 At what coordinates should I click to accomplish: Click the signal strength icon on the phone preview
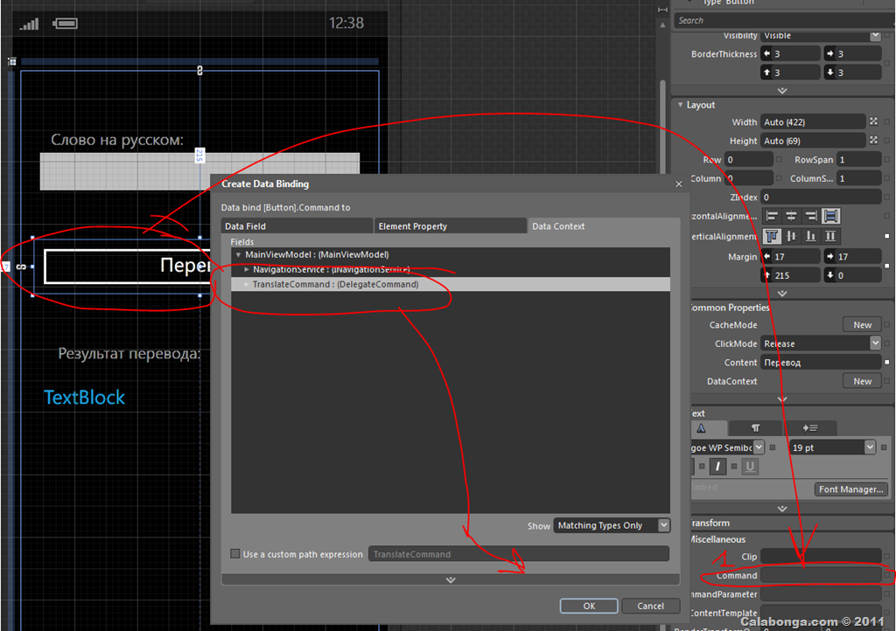29,24
